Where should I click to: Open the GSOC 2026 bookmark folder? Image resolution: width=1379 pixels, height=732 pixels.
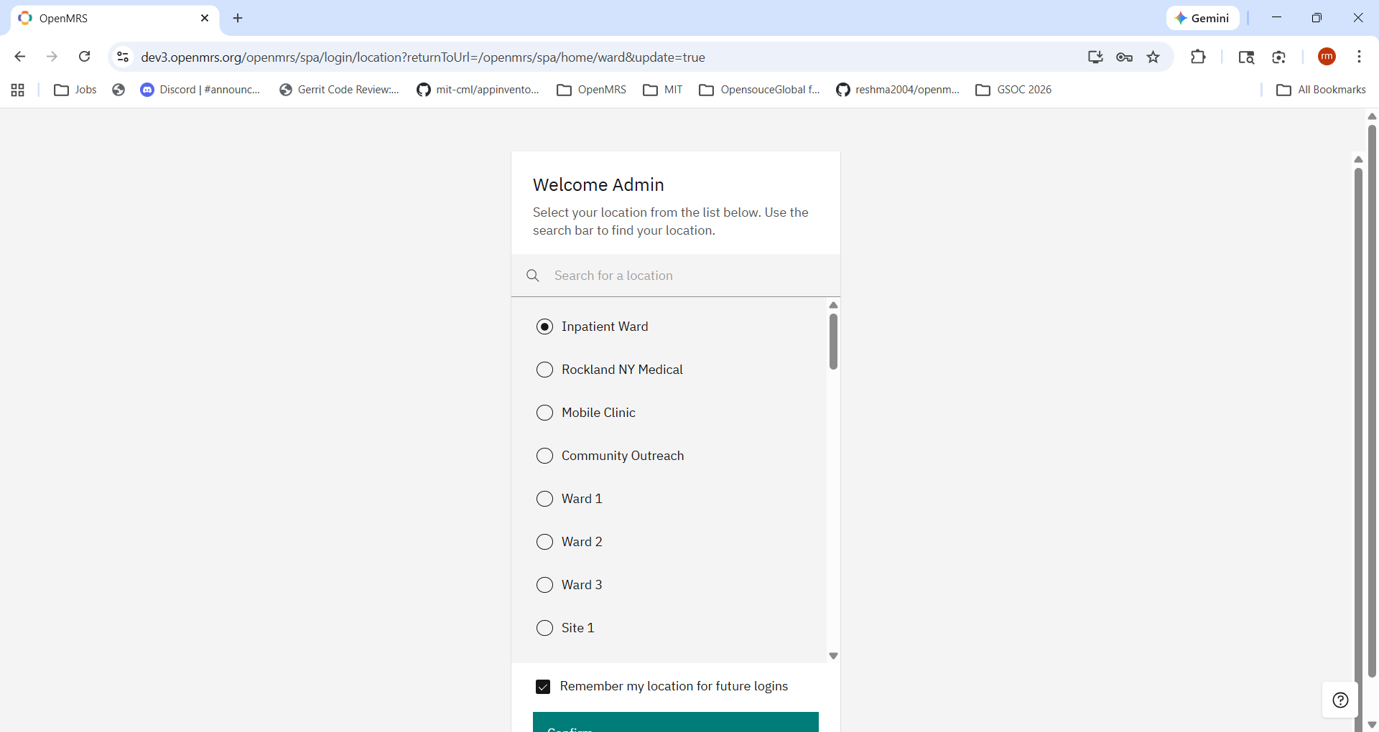click(x=1013, y=90)
